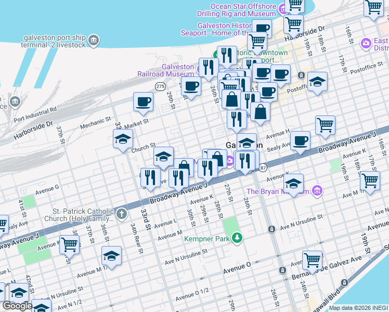Viewport: 389px width, 312px height.
Task: Click the 24th St street label
Action: tap(305, 290)
